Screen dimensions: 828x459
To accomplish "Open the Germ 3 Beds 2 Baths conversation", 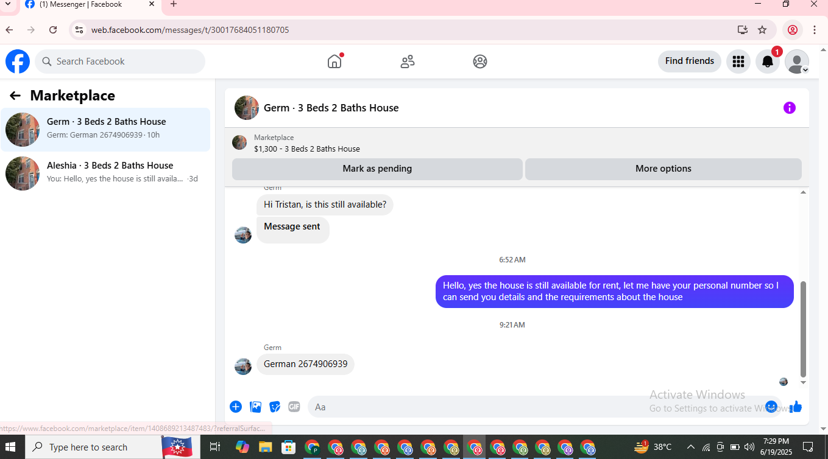I will [x=105, y=129].
